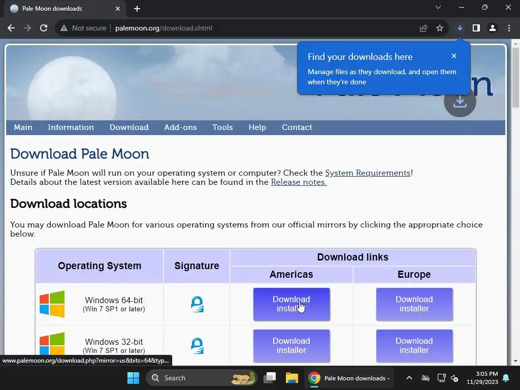Open the Windows 64-bit signature icon
Screen dimensions: 520x390
(197, 304)
